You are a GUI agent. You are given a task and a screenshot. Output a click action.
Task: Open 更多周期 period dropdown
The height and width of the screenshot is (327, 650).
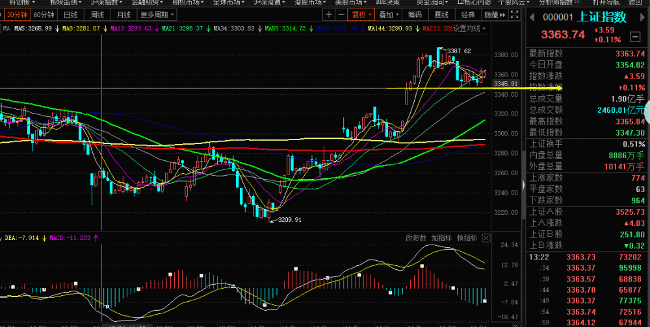click(x=157, y=16)
